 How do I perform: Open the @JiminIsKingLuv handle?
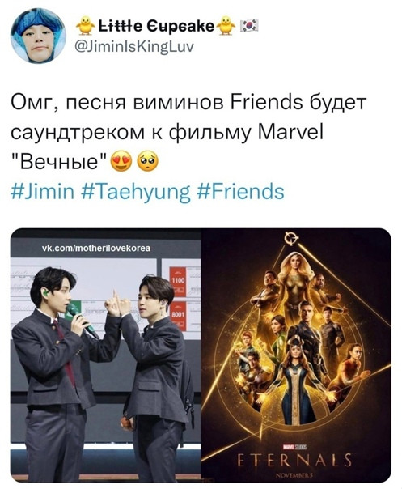[134, 47]
